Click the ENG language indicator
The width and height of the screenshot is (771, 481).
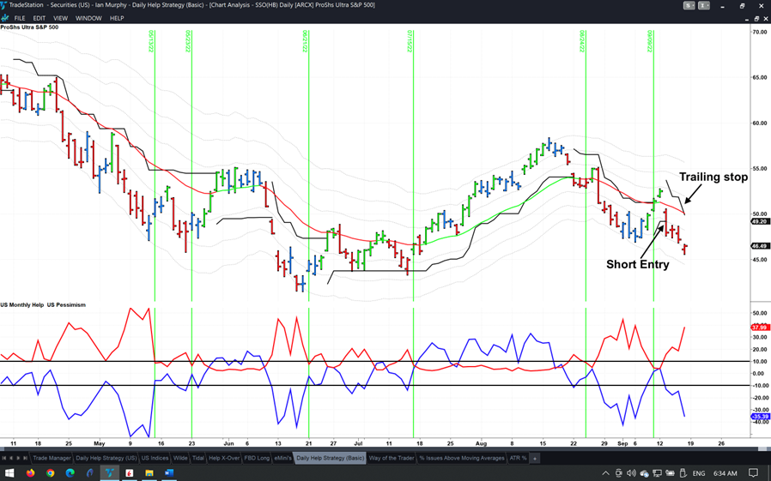point(699,473)
